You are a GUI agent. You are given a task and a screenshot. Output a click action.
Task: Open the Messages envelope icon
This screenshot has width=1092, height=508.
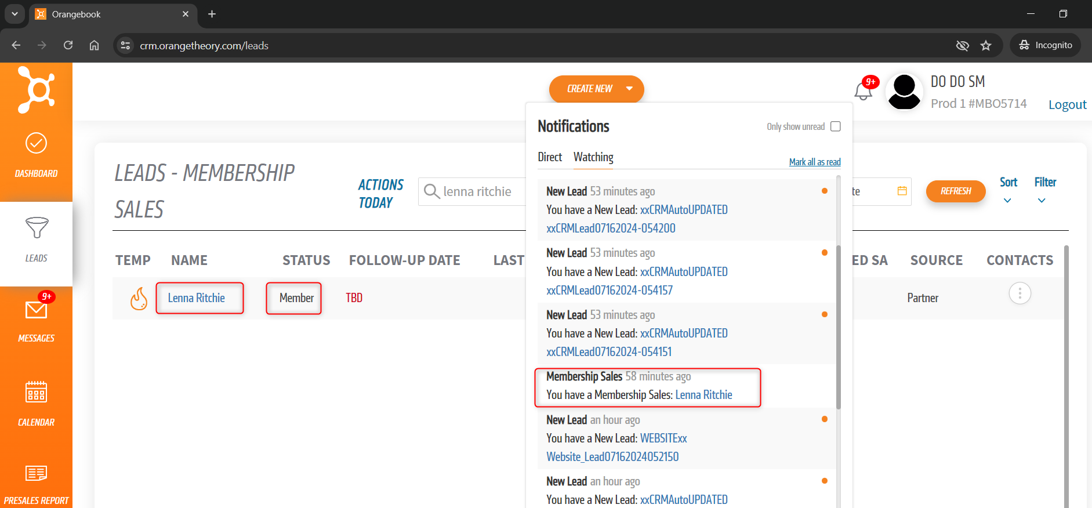pos(36,310)
